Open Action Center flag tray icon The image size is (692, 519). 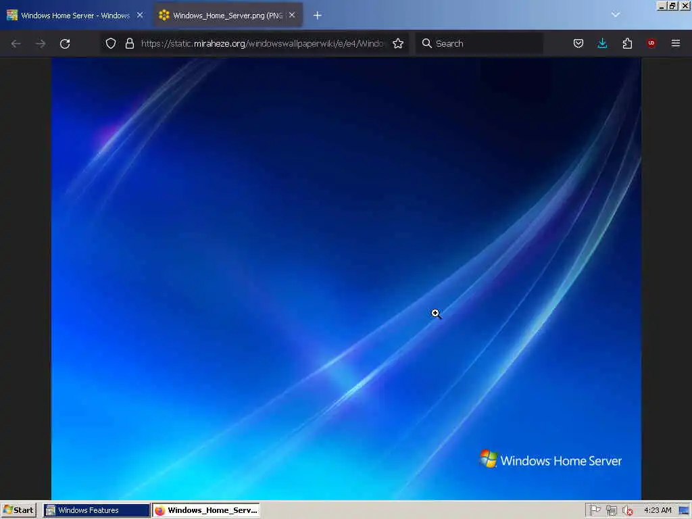click(595, 510)
